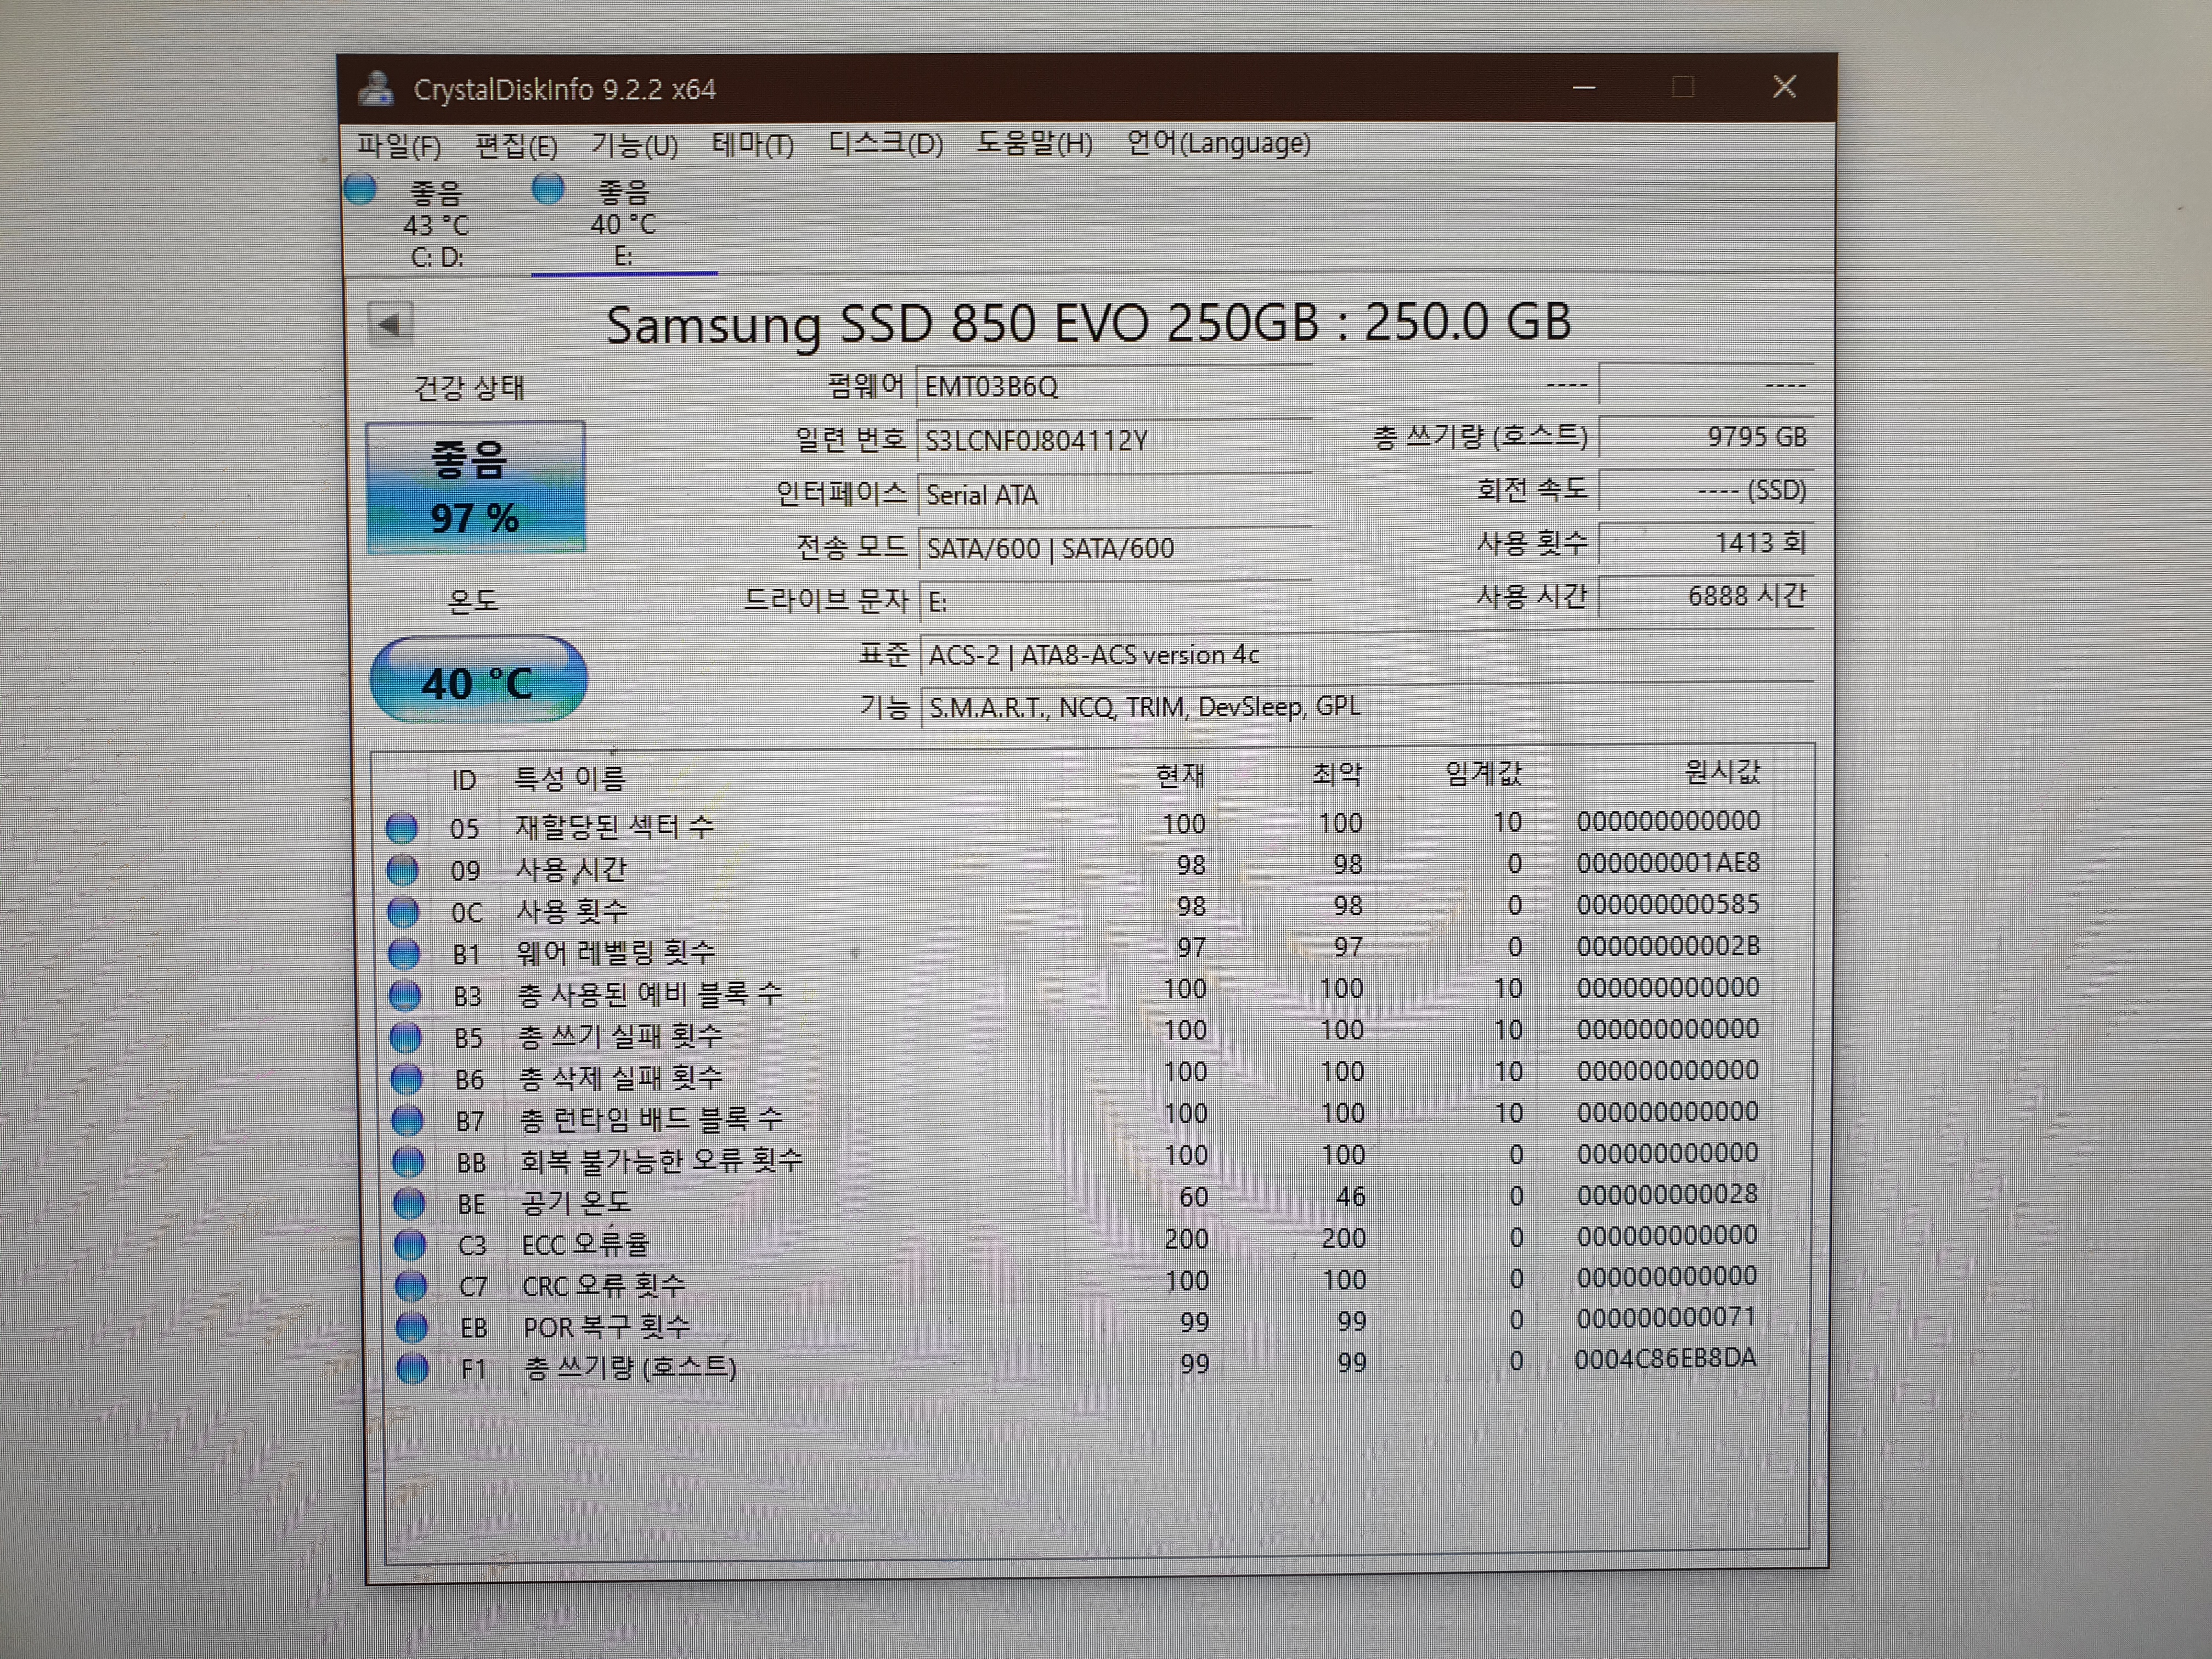The image size is (2212, 1659).
Task: Click the power on count value 1413 회
Action: (1706, 543)
